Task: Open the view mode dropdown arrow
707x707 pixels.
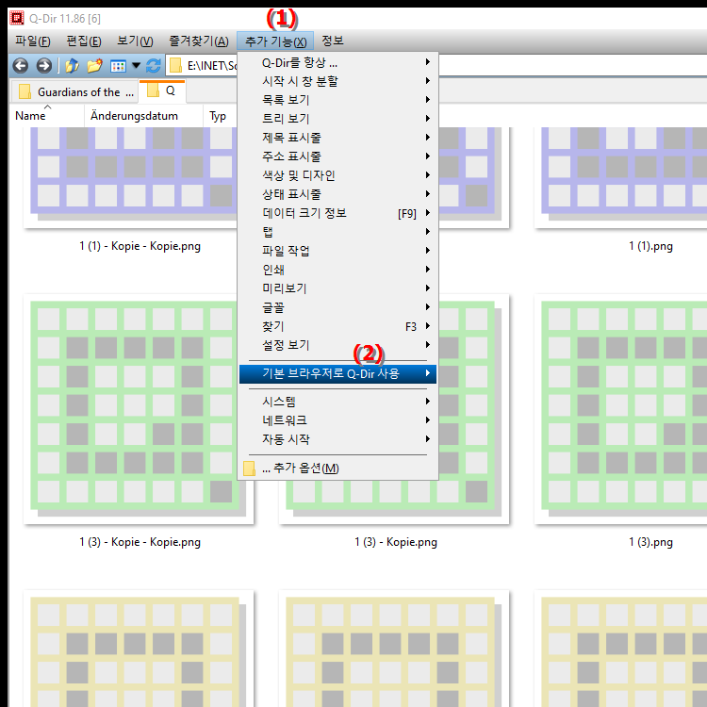Action: [x=136, y=66]
